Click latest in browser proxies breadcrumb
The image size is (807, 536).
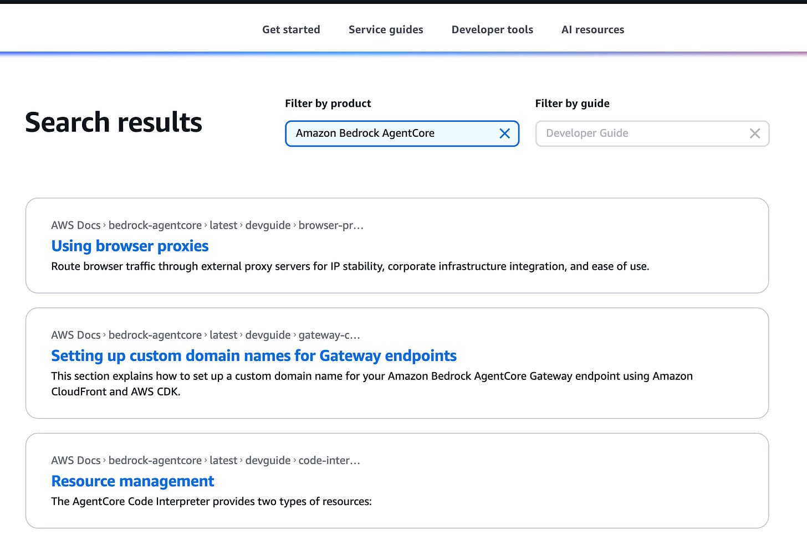point(223,225)
